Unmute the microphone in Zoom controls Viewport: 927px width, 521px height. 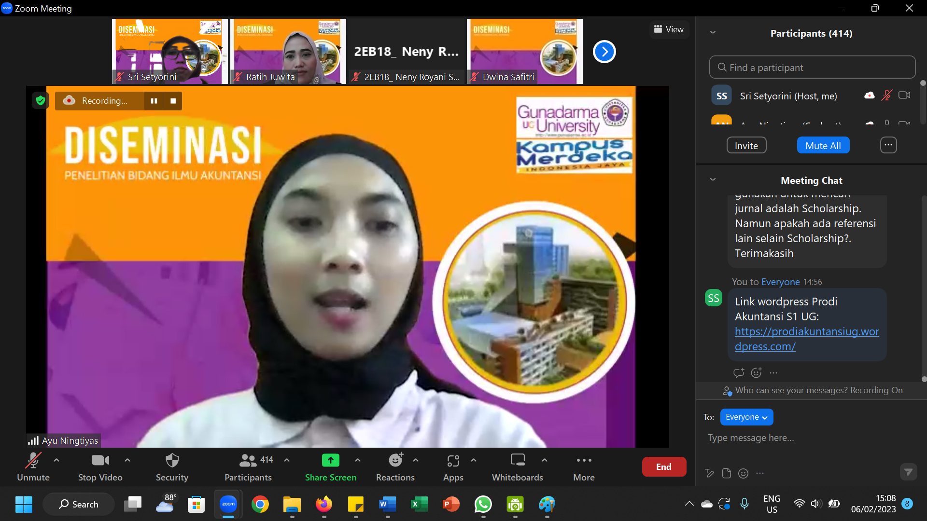coord(33,467)
